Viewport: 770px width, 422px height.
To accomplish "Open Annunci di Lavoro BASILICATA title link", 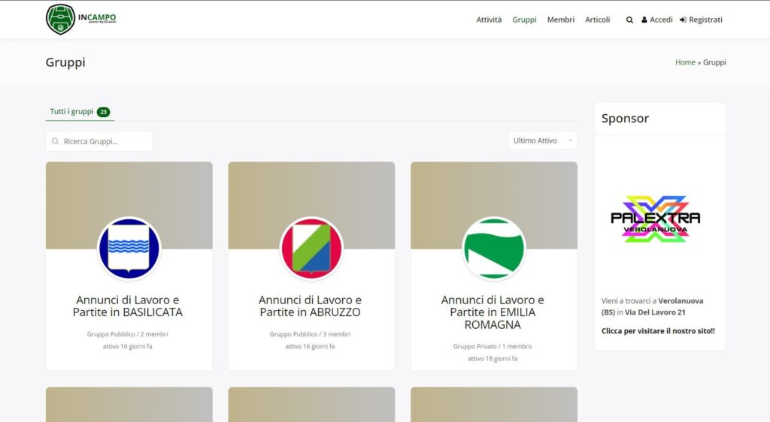I will [x=128, y=306].
